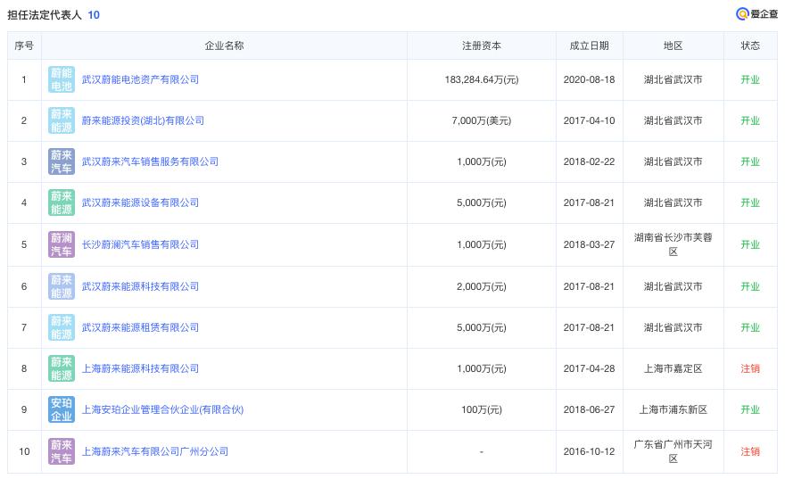Screen dimensions: 785x479
Task: Select the 2,000万(元) capital cell
Action: click(482, 286)
